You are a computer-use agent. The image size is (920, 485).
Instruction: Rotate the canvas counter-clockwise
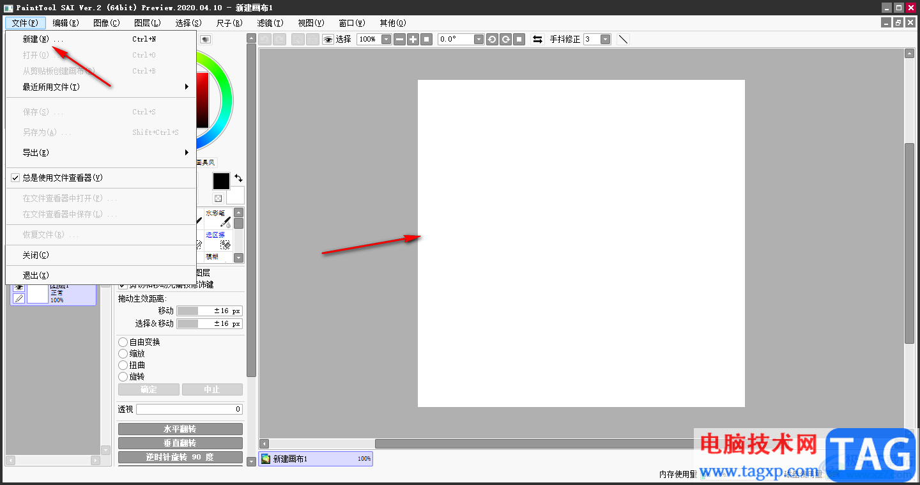492,39
